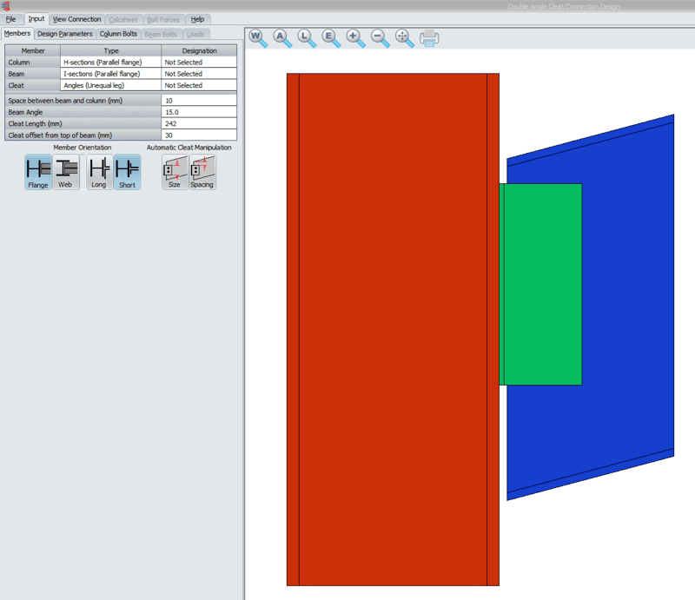Click automatic cleat Spacing button
This screenshot has width=695, height=600.
point(202,172)
